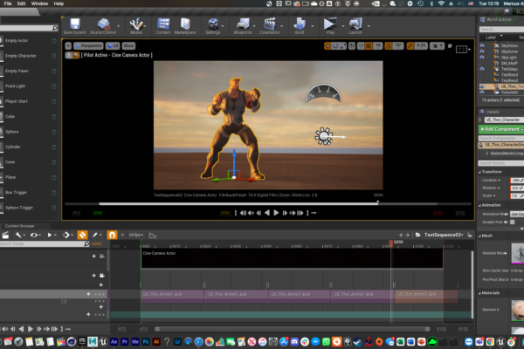The height and width of the screenshot is (349, 524).
Task: Click the Add Component button
Action: (x=501, y=129)
